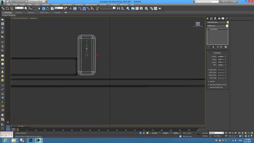Image resolution: width=254 pixels, height=143 pixels.
Task: Click the Align tool icon
Action: [x=123, y=8]
